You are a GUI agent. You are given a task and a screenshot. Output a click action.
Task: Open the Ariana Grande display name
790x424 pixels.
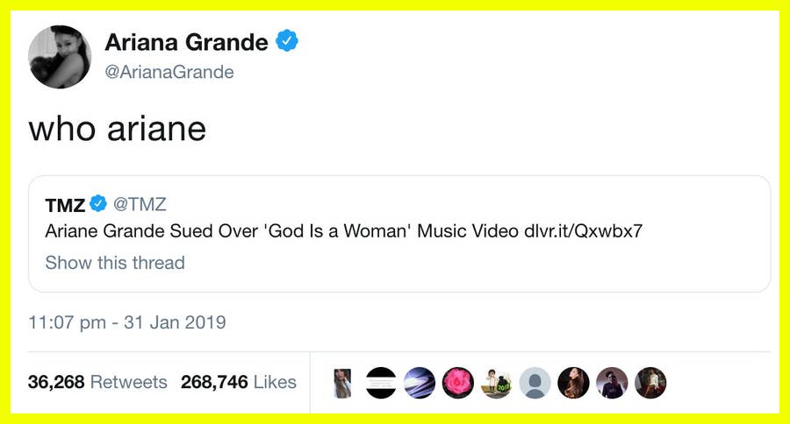186,41
